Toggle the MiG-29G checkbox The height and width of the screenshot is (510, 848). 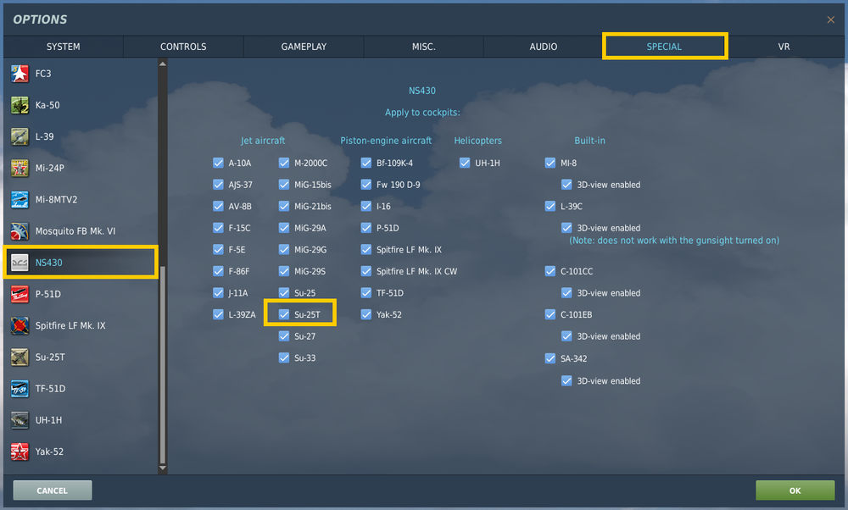click(x=284, y=249)
